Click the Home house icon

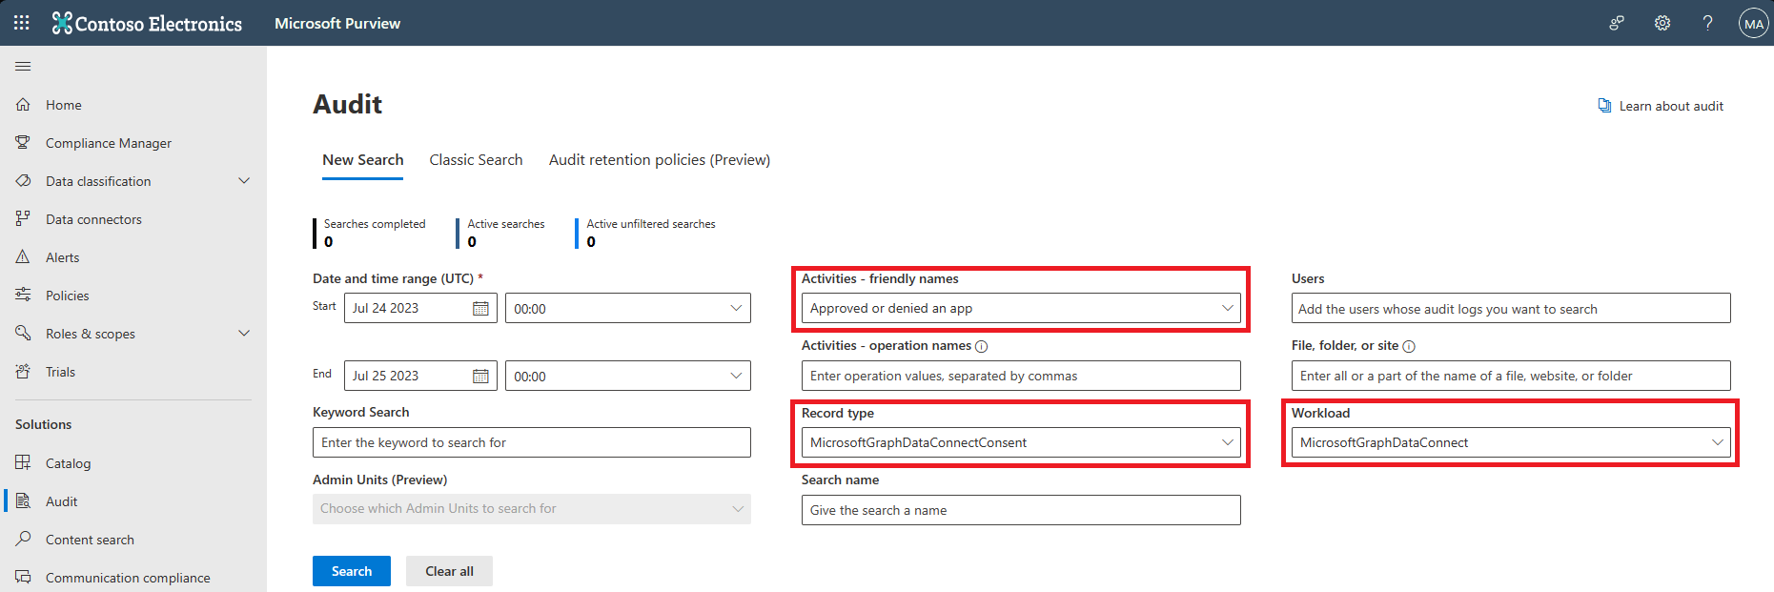point(23,105)
